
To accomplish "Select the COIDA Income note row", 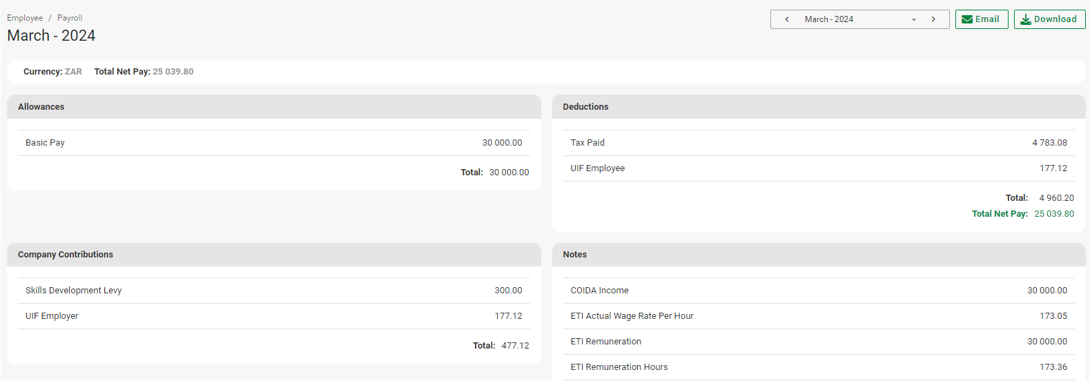I will 818,291.
